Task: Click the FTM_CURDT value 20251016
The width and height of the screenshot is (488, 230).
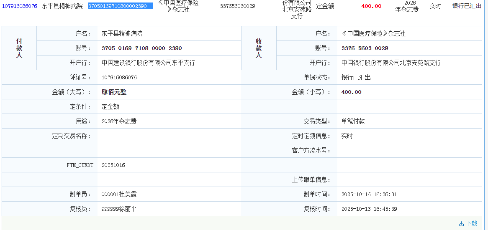Action: (x=113, y=165)
